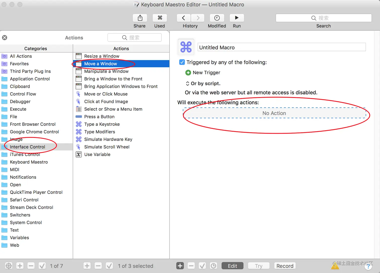Image resolution: width=380 pixels, height=273 pixels.
Task: Run the macro with the play icon
Action: point(237,18)
